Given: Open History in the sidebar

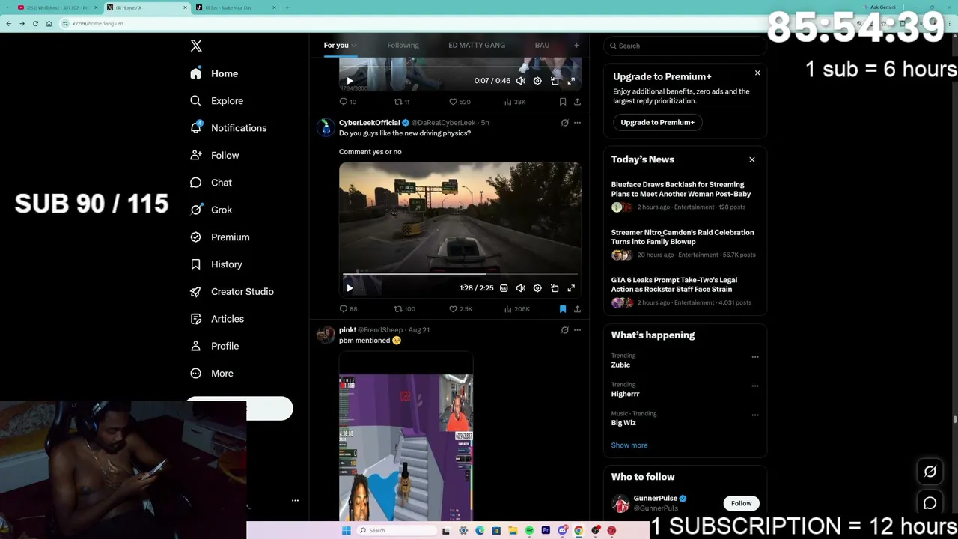Looking at the screenshot, I should 216,264.
